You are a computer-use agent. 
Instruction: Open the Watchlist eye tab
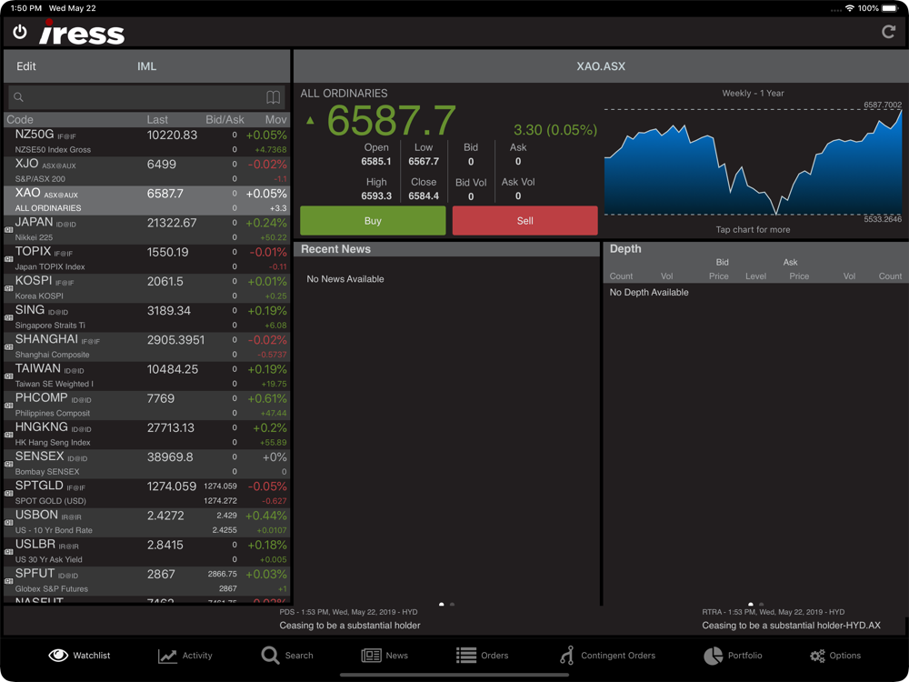click(79, 656)
